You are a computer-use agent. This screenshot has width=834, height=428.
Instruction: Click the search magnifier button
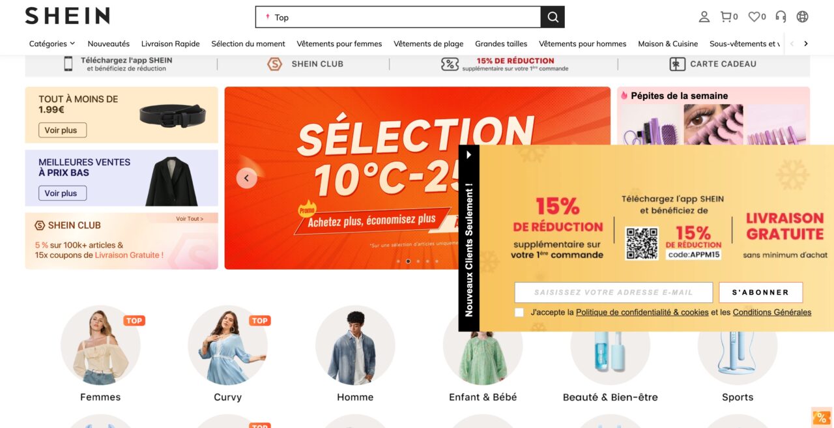[553, 17]
